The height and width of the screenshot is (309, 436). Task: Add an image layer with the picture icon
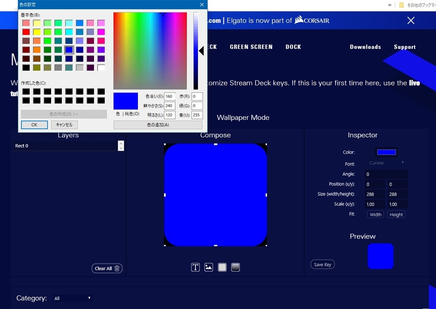click(209, 267)
